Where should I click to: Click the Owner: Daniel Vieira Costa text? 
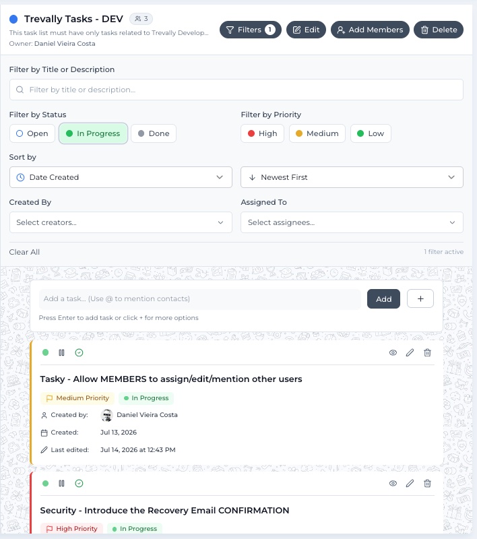coord(53,44)
